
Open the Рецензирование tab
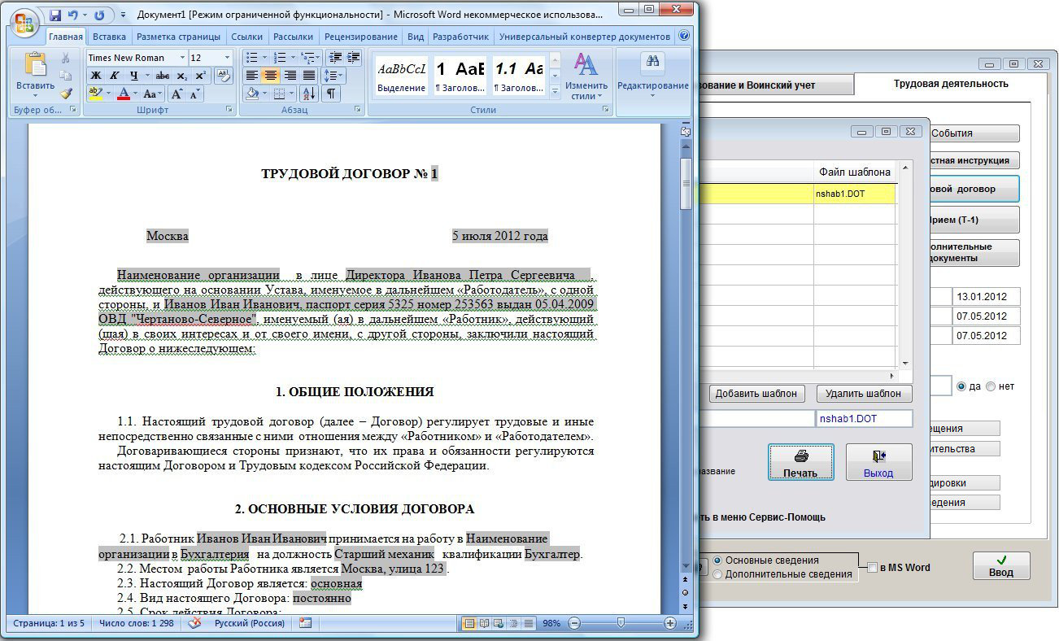361,37
